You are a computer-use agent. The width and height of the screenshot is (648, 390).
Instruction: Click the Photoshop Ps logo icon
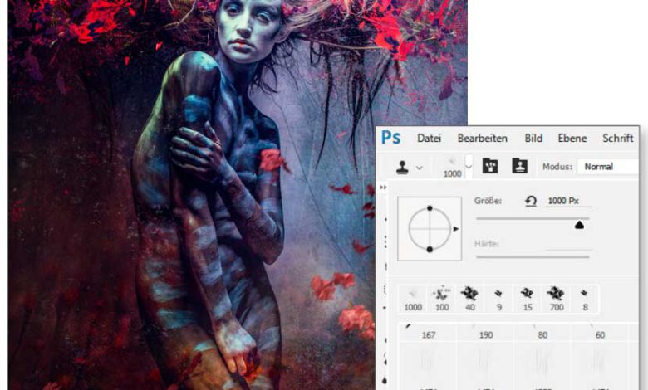point(390,137)
